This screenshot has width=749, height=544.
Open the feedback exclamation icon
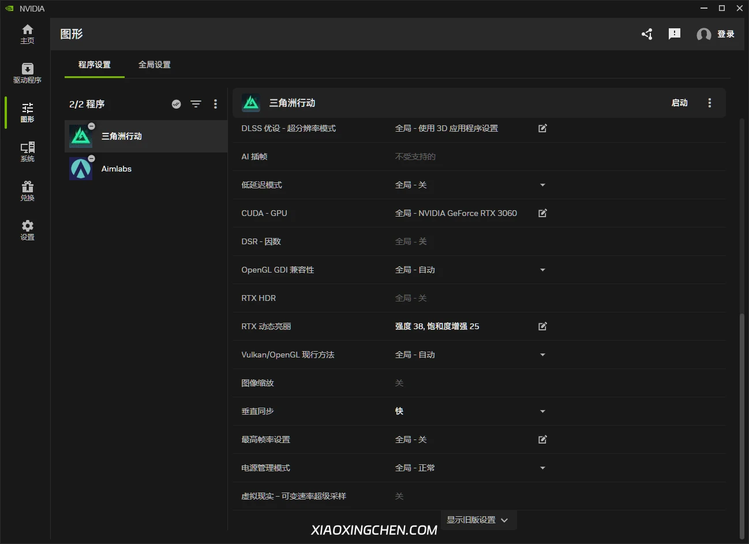(x=675, y=34)
